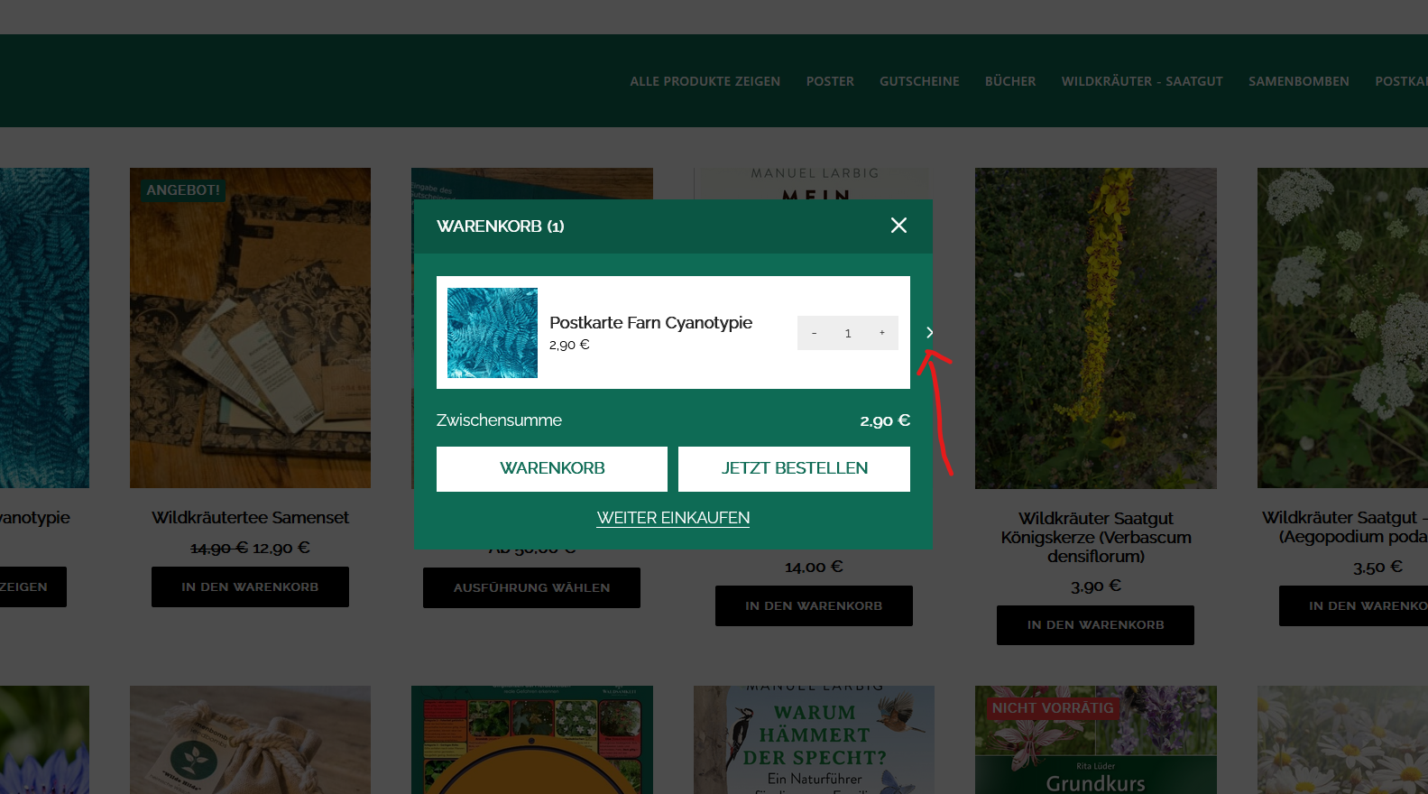Increase Postkarte Farn quantity with plus
The image size is (1428, 794).
click(x=881, y=333)
